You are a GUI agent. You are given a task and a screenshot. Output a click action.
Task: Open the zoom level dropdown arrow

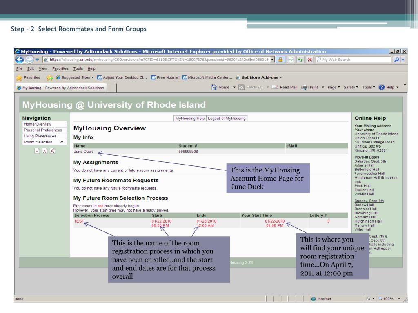[399, 299]
